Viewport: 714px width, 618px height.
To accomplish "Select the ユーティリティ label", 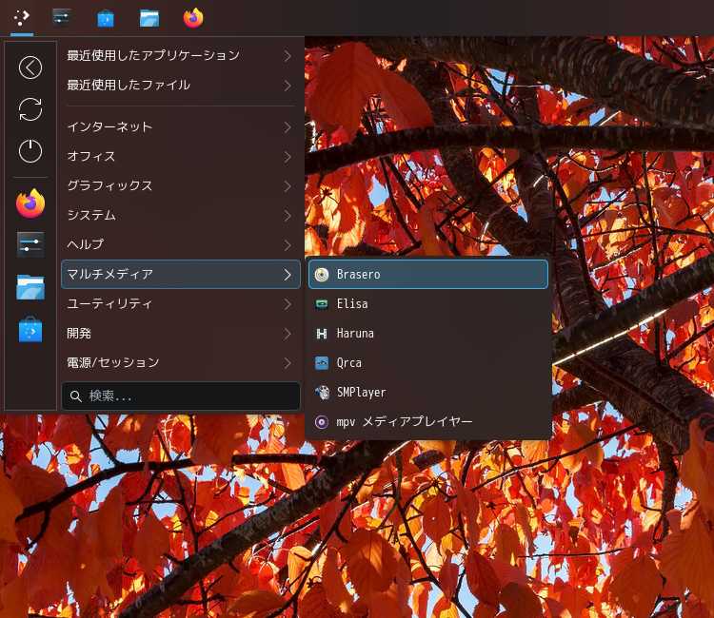I will pyautogui.click(x=109, y=303).
